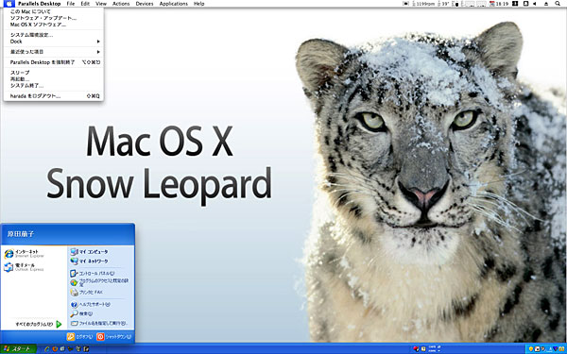The width and height of the screenshot is (567, 354).
Task: Click the Spotlight magnifier in menu bar
Action: [558, 4]
